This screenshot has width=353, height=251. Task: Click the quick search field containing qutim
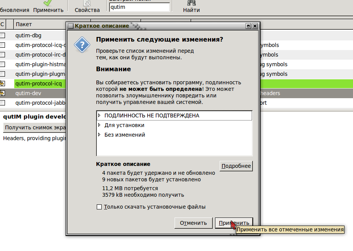(x=139, y=7)
